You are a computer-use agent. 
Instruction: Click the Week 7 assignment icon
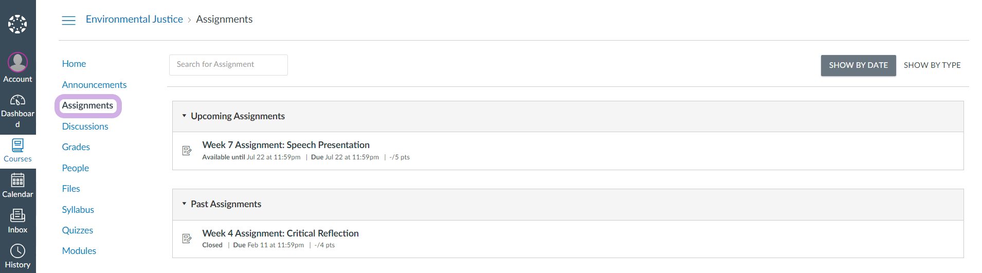[187, 151]
